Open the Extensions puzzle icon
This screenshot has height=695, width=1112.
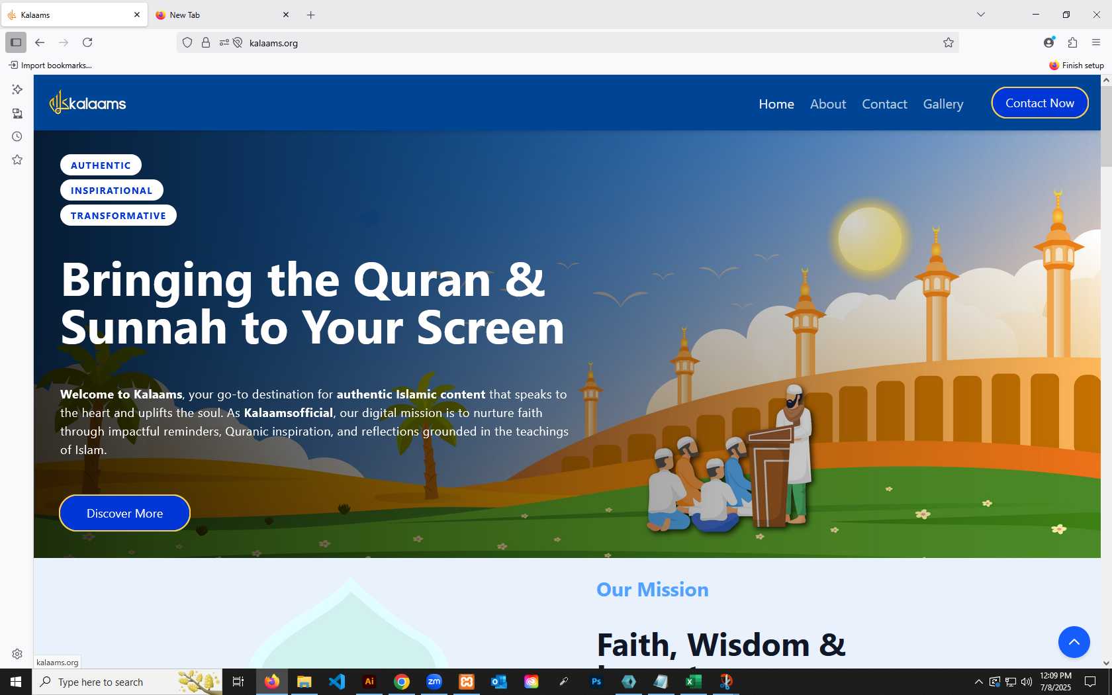[x=1072, y=42]
